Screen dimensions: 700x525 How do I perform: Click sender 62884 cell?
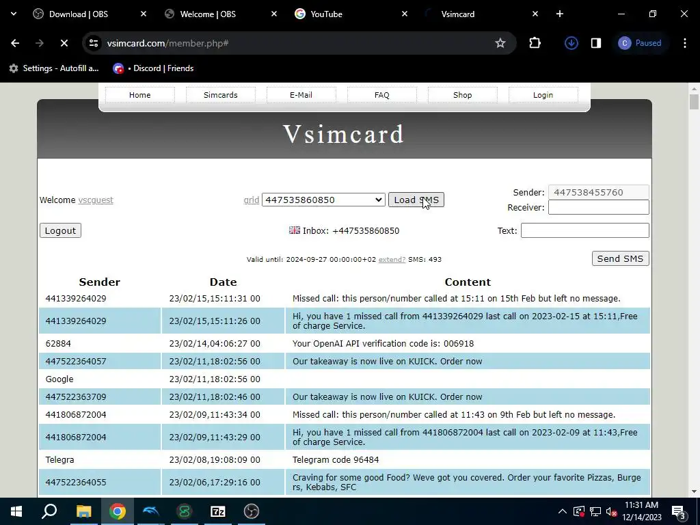click(100, 343)
